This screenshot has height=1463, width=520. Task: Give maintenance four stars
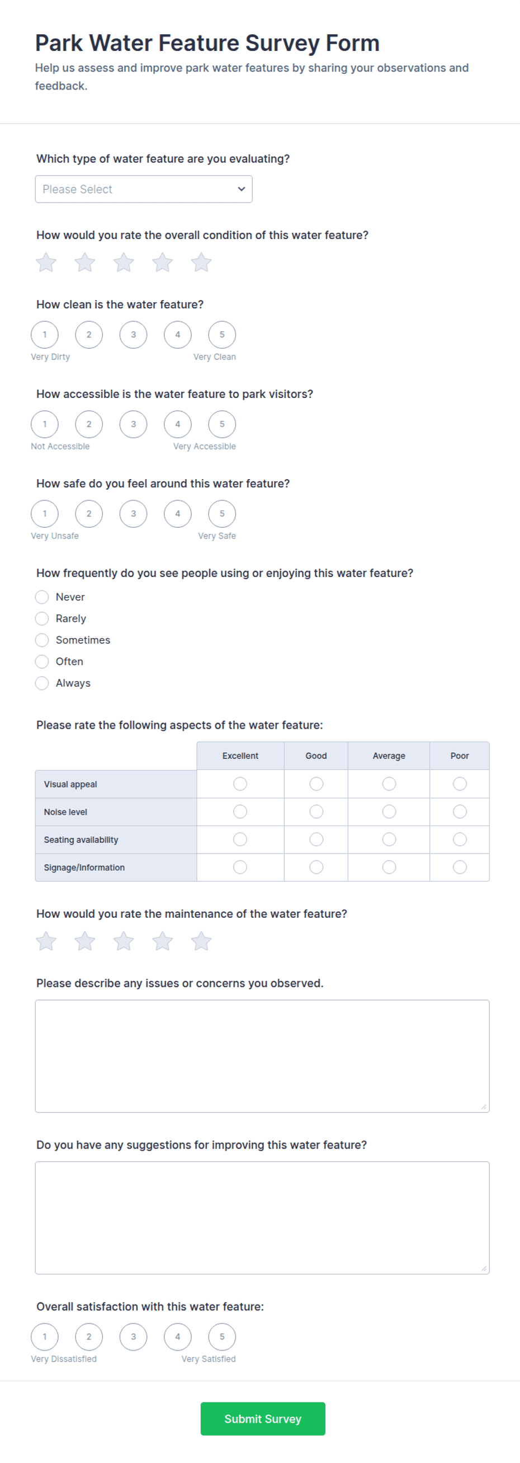click(162, 941)
